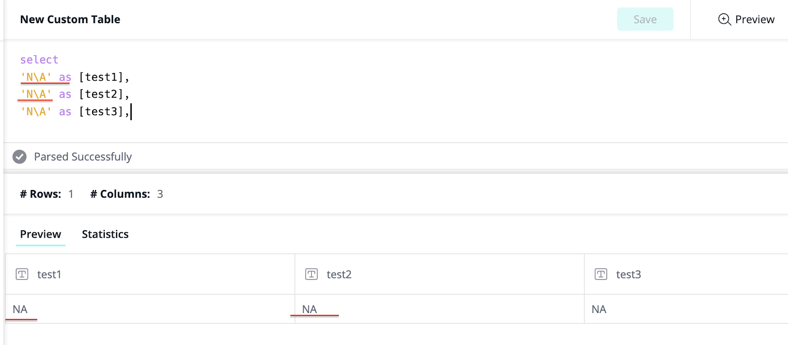The width and height of the screenshot is (788, 345).
Task: Click the Parsed Successfully checkmark icon
Action: point(19,157)
